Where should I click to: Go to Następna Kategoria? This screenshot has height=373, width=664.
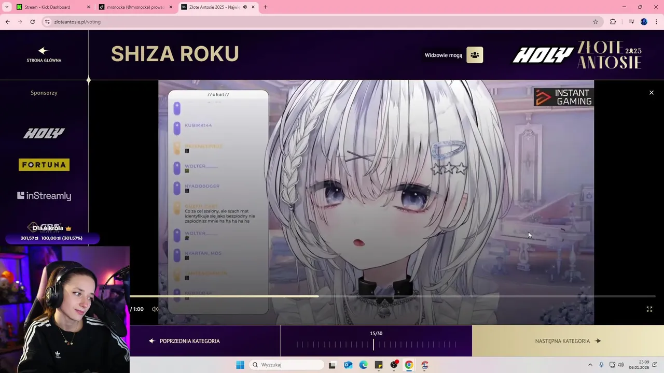point(568,341)
